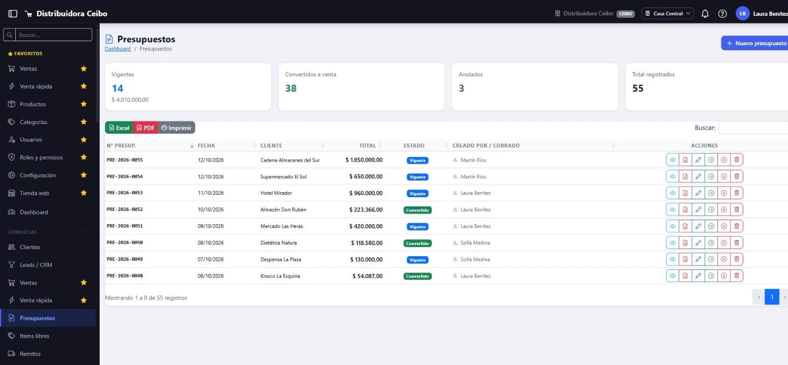The width and height of the screenshot is (788, 365).
Task: Edit the Dietética Natura budget with the pencil
Action: click(x=698, y=243)
